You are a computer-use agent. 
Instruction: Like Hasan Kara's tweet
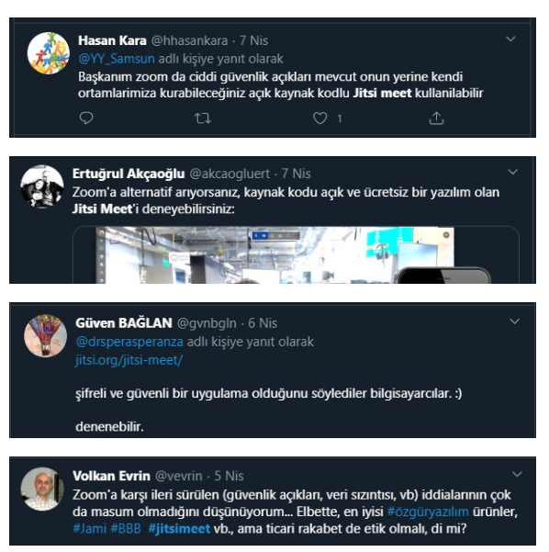pyautogui.click(x=319, y=118)
